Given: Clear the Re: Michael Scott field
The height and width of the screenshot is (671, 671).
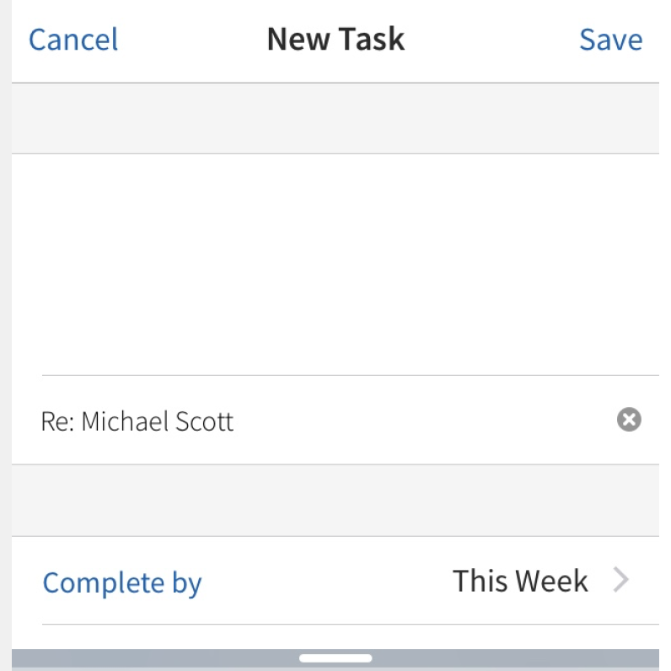Looking at the screenshot, I should pyautogui.click(x=629, y=420).
